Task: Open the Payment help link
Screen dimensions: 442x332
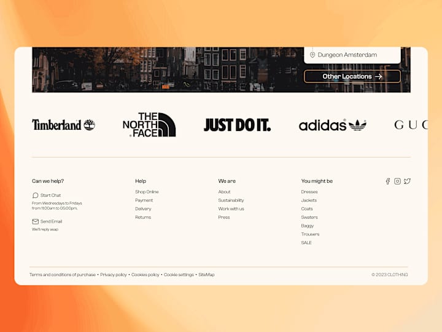Action: click(x=144, y=200)
